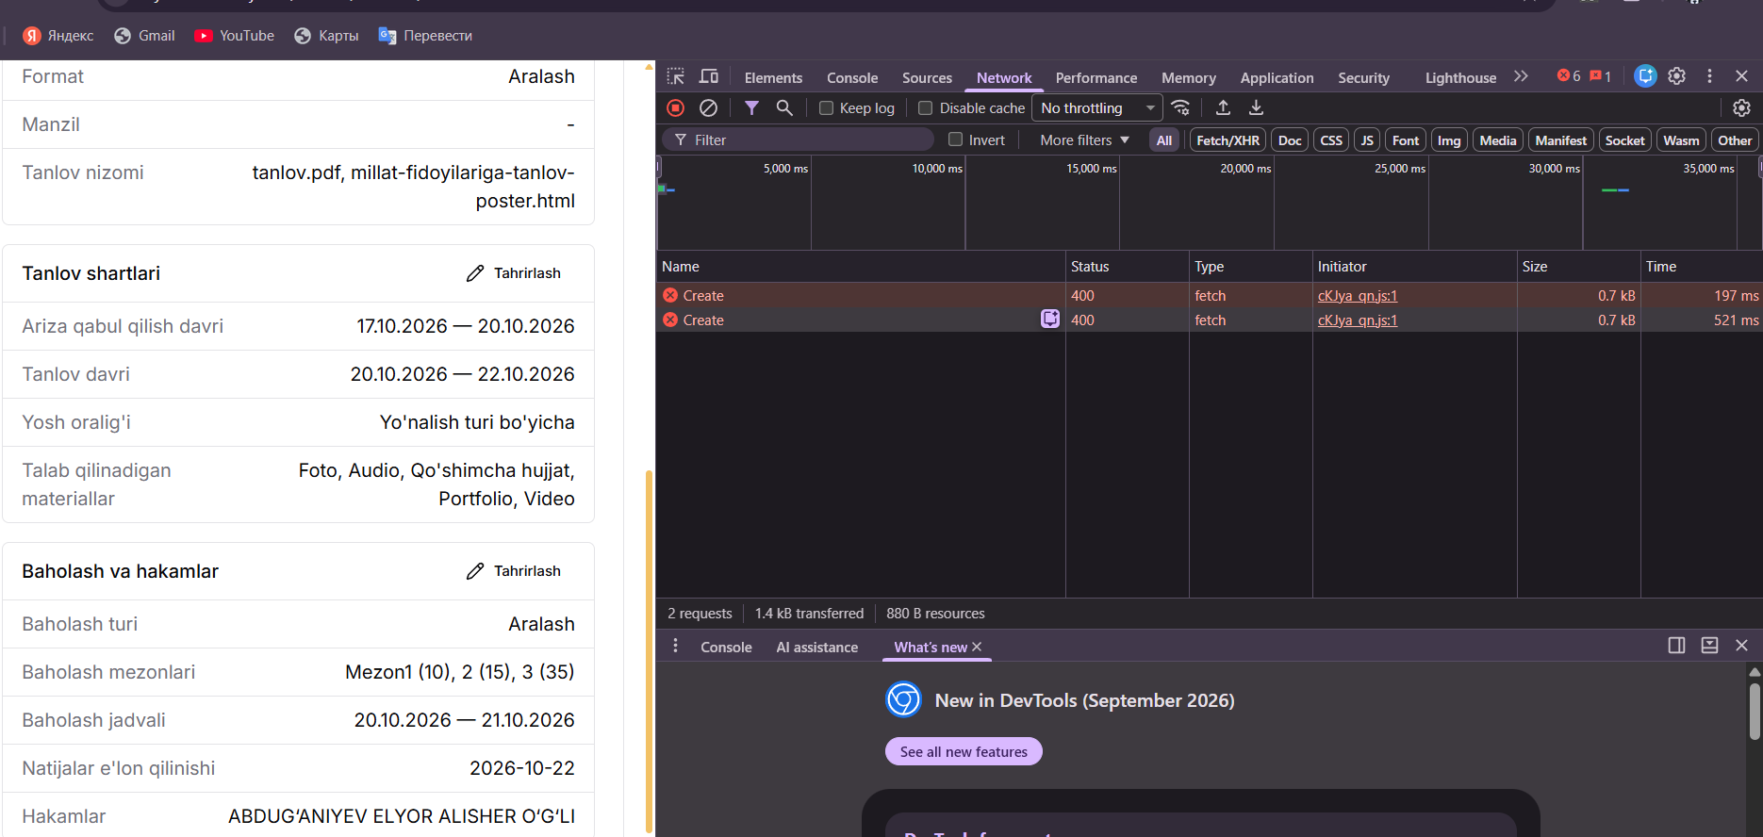
Task: Open the YouTube bookmark
Action: point(235,36)
